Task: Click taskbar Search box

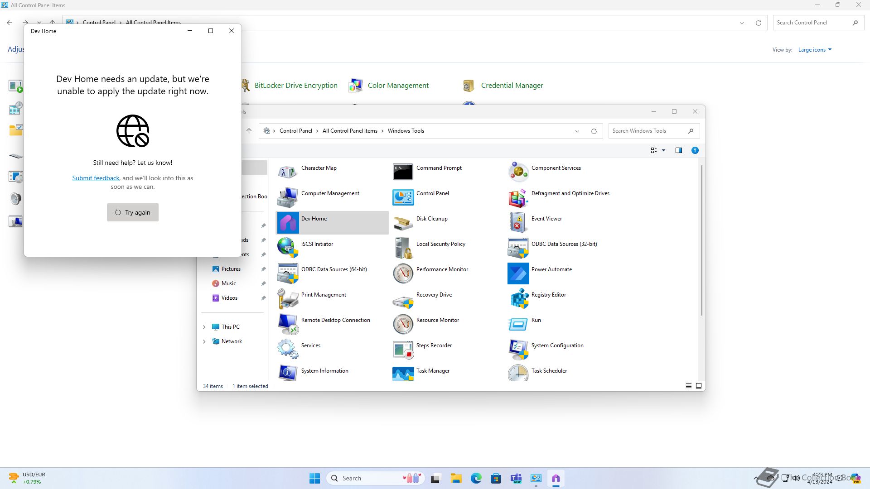Action: click(375, 479)
